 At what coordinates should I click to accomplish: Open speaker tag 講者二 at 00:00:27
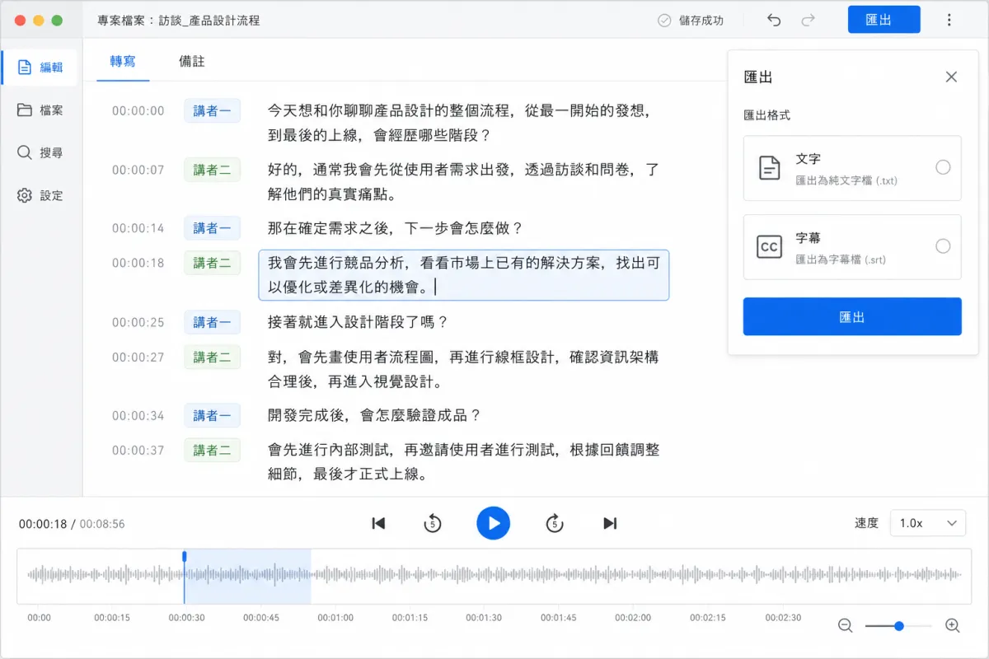tap(212, 357)
